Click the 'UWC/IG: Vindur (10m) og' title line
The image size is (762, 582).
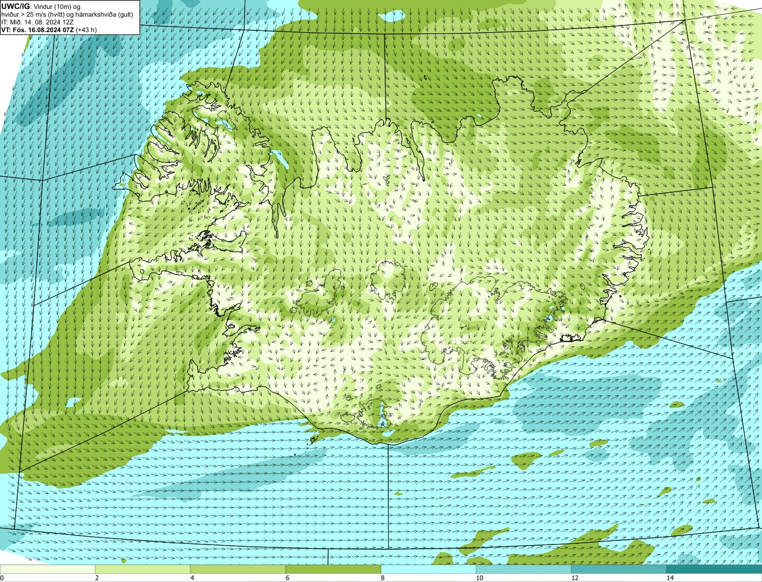(x=41, y=6)
